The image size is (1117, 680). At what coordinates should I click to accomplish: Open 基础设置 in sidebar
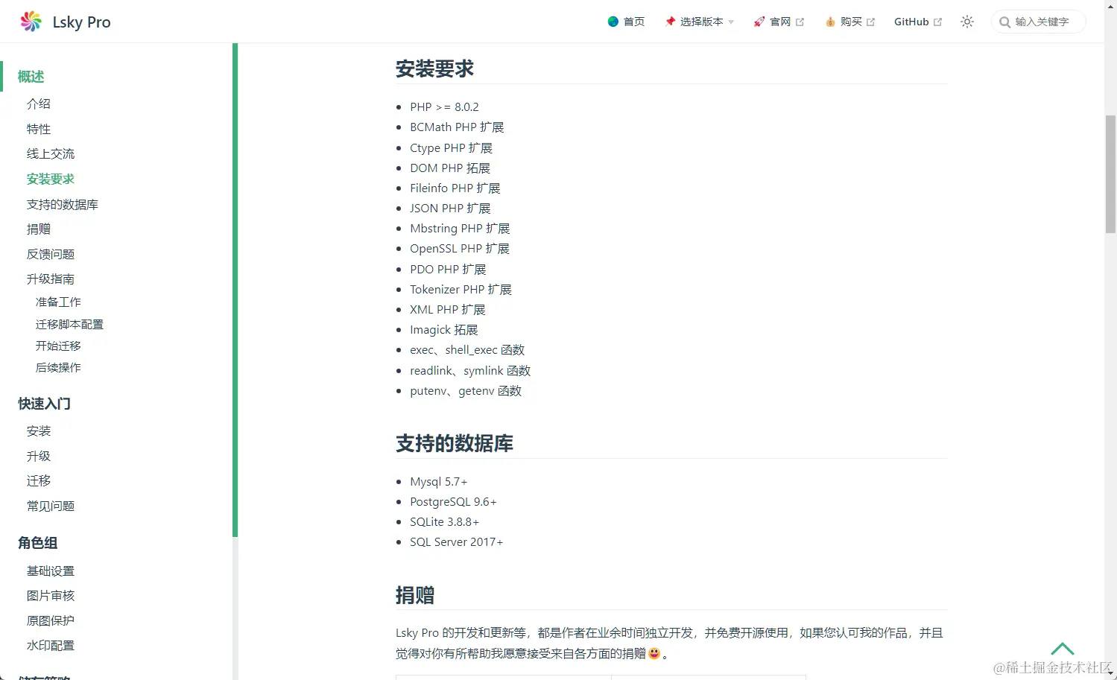click(x=51, y=571)
